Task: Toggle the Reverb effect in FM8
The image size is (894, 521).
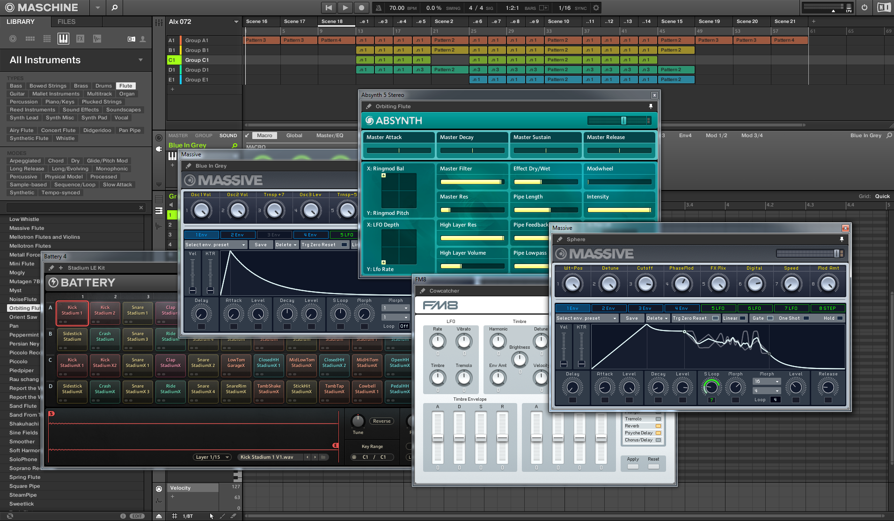Action: [x=658, y=426]
